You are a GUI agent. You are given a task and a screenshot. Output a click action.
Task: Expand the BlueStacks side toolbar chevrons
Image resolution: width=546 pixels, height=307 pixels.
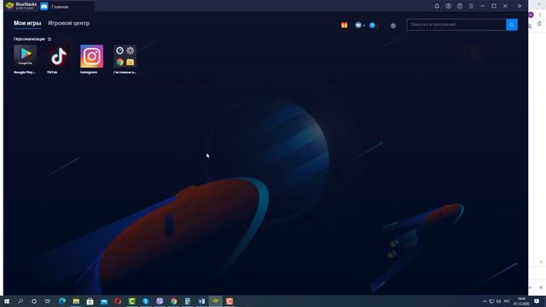520,6
